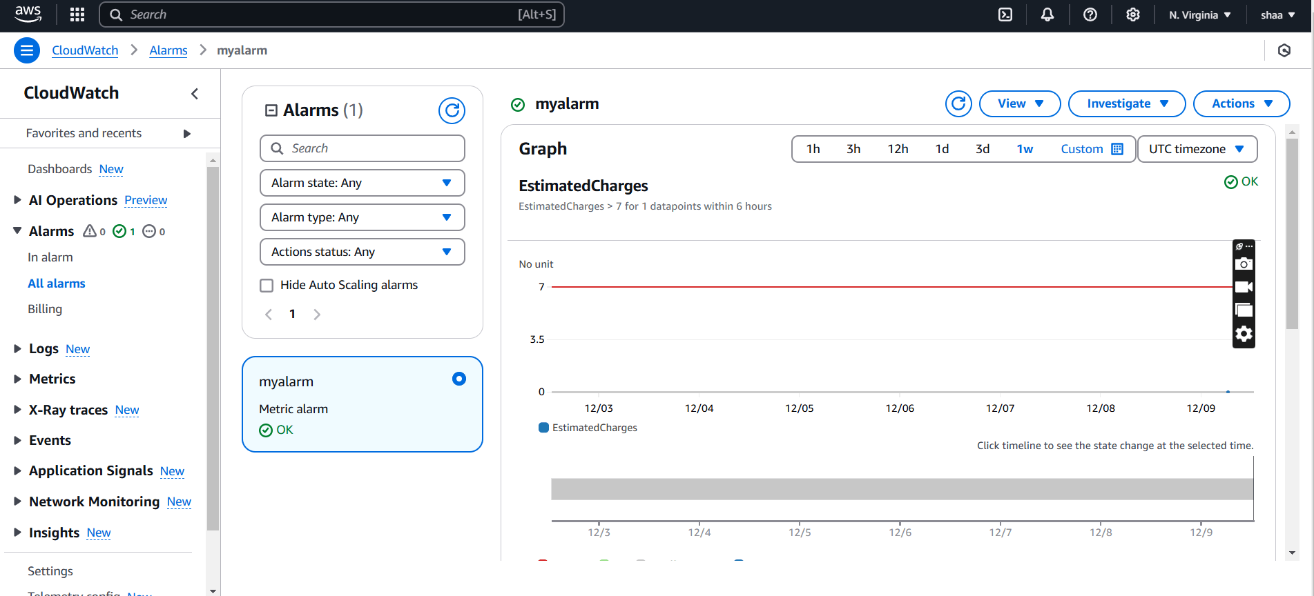Click the OK checkmark alarm count
Image resolution: width=1314 pixels, height=596 pixels.
(x=124, y=231)
